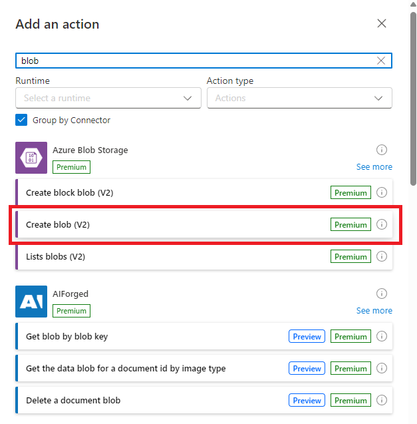
Task: Open info for AIForged connector
Action: (x=382, y=294)
